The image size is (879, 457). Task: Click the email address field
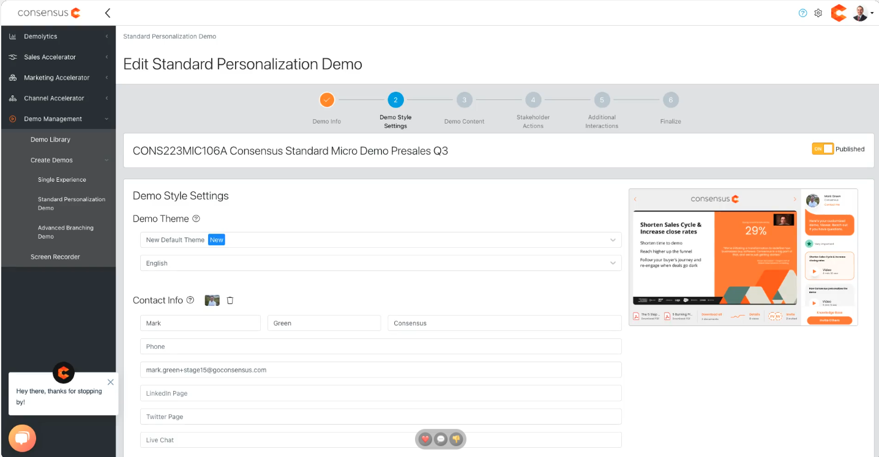pyautogui.click(x=381, y=370)
